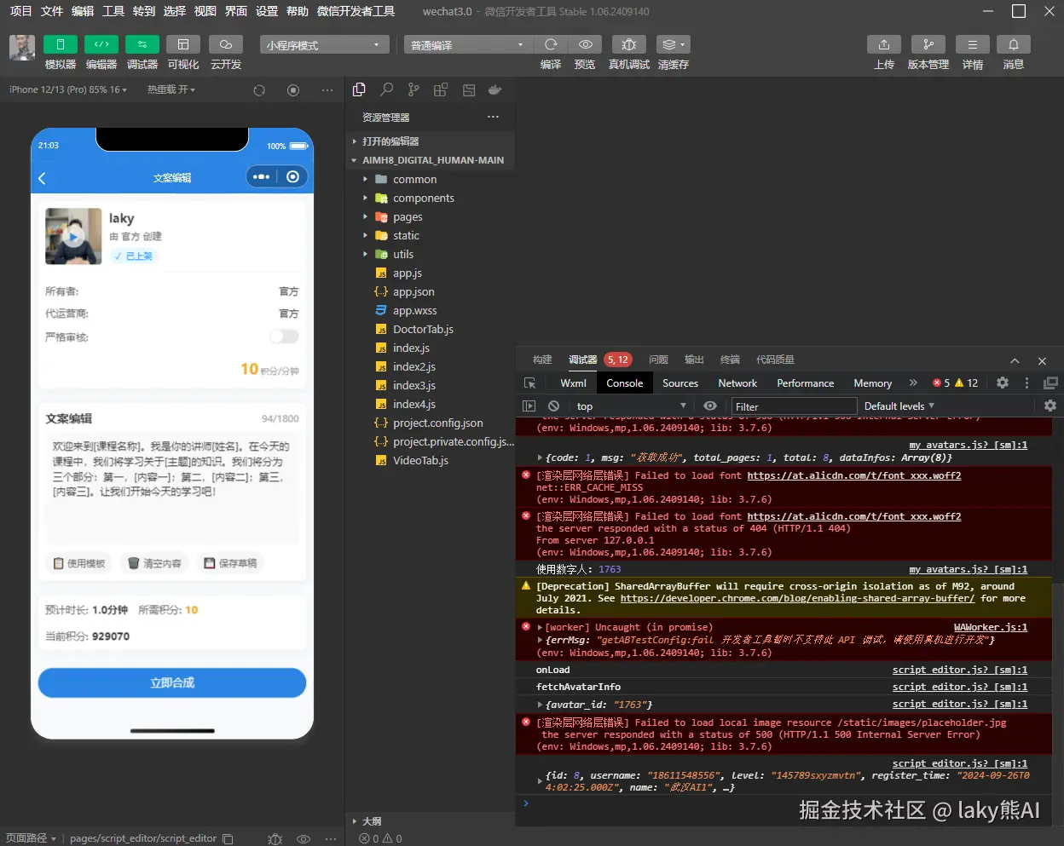Click the blue synthesize now button
This screenshot has height=846, width=1064.
(x=172, y=682)
